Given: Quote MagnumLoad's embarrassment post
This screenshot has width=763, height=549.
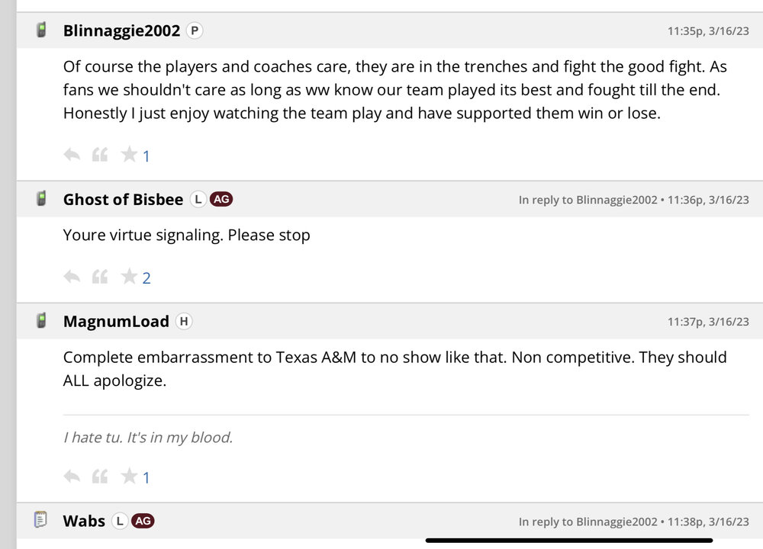Looking at the screenshot, I should click(100, 477).
